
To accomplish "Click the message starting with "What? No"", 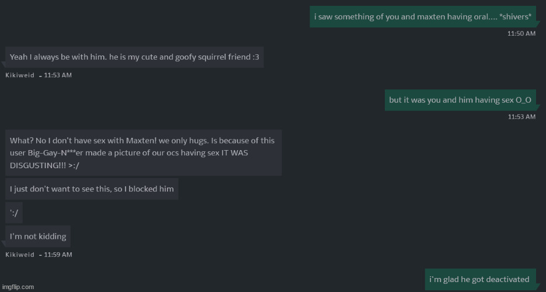I will (x=142, y=152).
